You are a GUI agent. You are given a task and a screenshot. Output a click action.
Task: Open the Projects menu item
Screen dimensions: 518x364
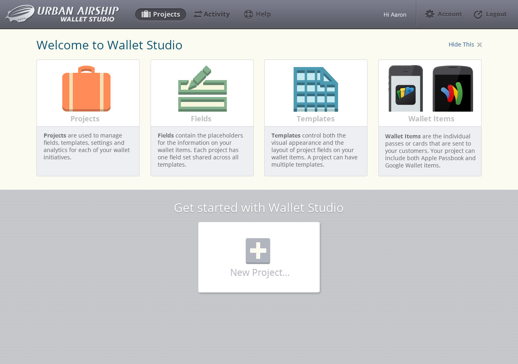[x=161, y=15]
